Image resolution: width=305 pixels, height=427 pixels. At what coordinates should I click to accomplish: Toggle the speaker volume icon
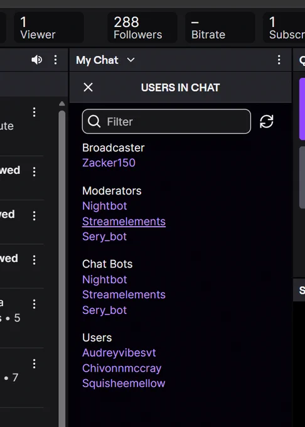pyautogui.click(x=37, y=60)
